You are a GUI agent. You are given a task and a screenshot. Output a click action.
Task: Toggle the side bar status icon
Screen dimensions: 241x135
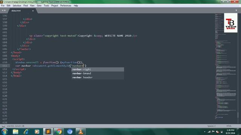3,126
